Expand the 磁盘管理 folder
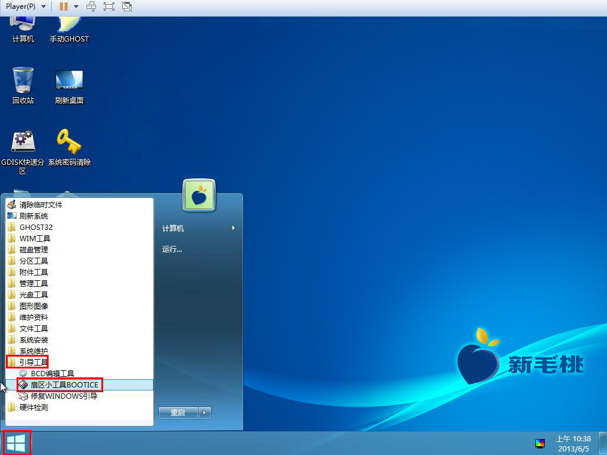The width and height of the screenshot is (607, 455). pos(79,249)
